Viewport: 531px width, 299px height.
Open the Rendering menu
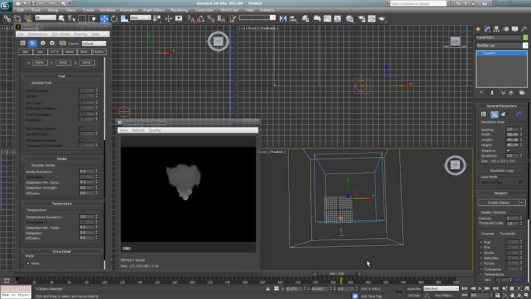(179, 10)
